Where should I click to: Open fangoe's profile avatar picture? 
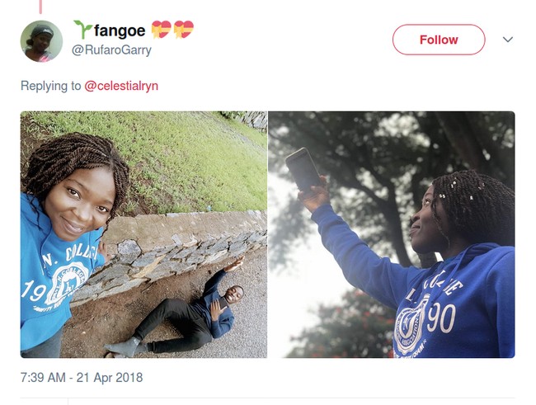tap(41, 41)
